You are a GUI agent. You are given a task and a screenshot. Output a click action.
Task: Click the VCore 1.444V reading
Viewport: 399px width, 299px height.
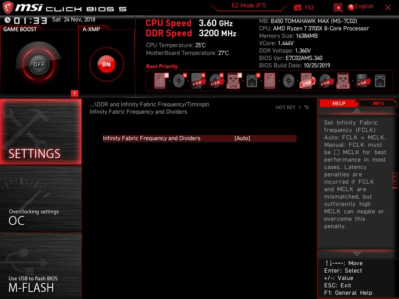click(277, 43)
